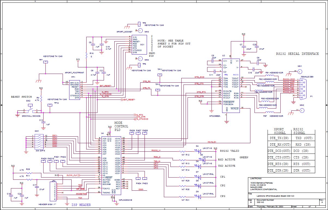Select the TP13 test point label
This screenshot has width=328, height=210.
click(x=157, y=85)
